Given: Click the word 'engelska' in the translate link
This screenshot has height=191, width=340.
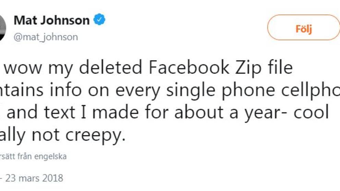Looking at the screenshot, I should 50,157.
